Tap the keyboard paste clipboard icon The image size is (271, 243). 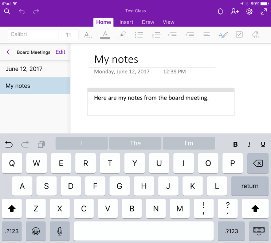coord(41,144)
